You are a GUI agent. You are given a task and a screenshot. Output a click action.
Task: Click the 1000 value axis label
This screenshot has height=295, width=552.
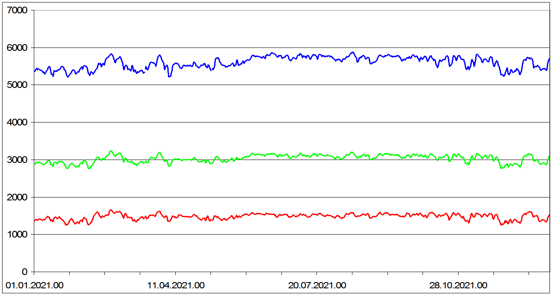[17, 235]
